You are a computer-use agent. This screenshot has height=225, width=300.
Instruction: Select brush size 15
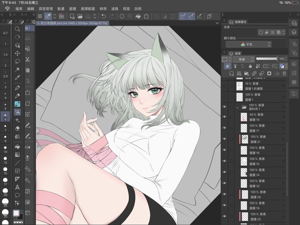[x=5, y=171]
